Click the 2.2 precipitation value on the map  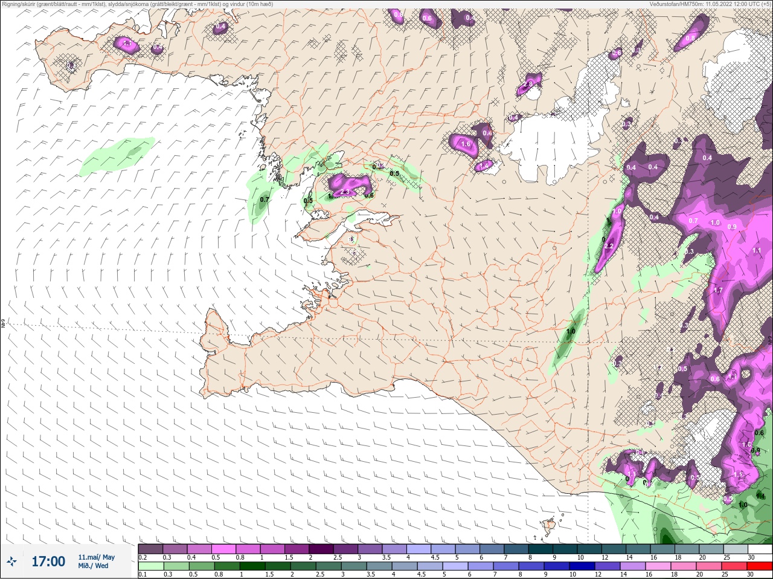click(x=609, y=246)
